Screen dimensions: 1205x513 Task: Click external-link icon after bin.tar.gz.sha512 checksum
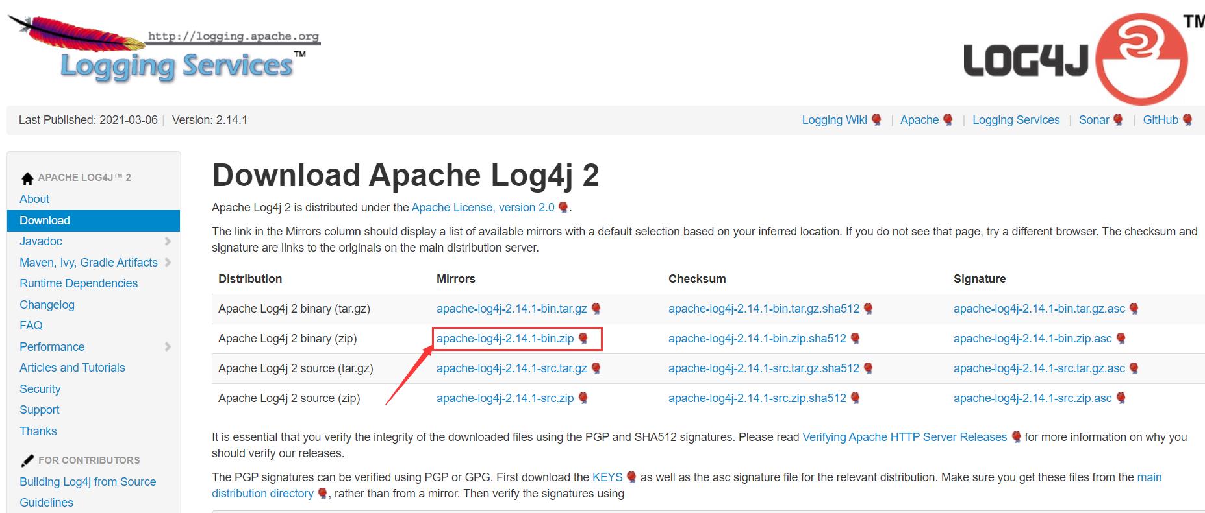pyautogui.click(x=868, y=309)
